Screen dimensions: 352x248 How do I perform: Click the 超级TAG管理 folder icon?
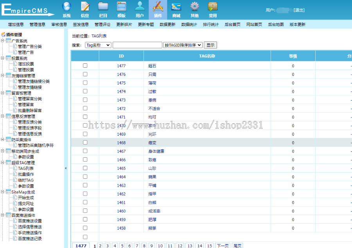[x=8, y=162]
